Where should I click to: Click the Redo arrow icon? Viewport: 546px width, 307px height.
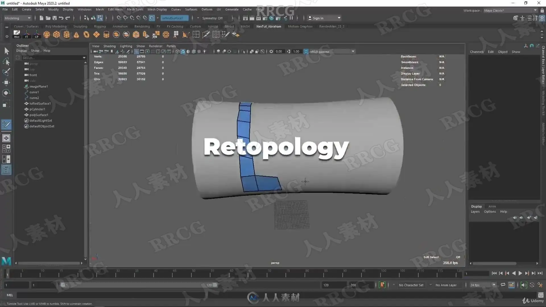(x=68, y=18)
